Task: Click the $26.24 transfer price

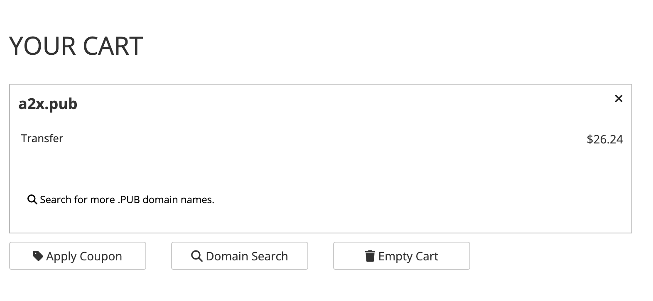Action: coord(604,139)
